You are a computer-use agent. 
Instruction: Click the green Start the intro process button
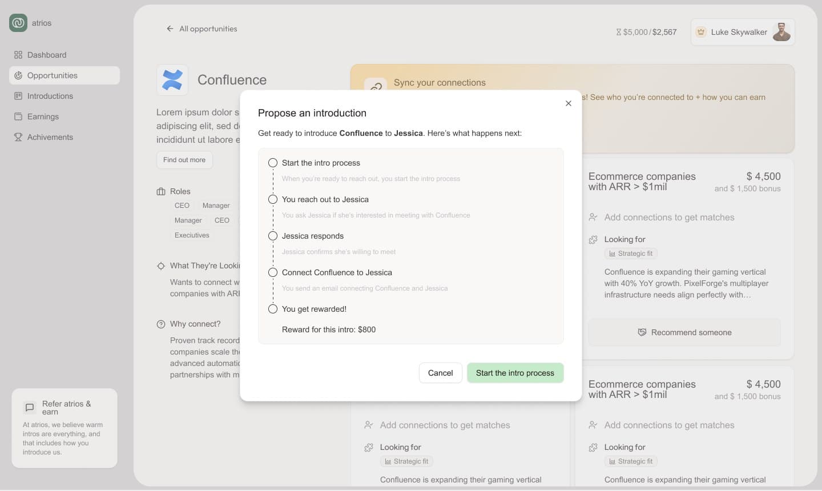(515, 373)
